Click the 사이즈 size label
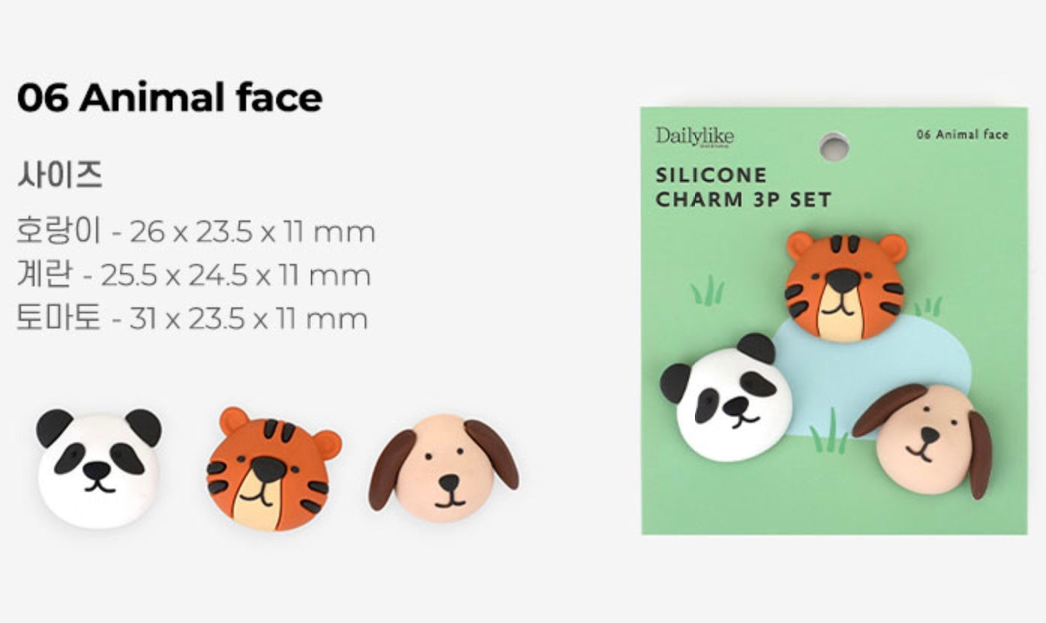This screenshot has width=1046, height=623. (59, 175)
